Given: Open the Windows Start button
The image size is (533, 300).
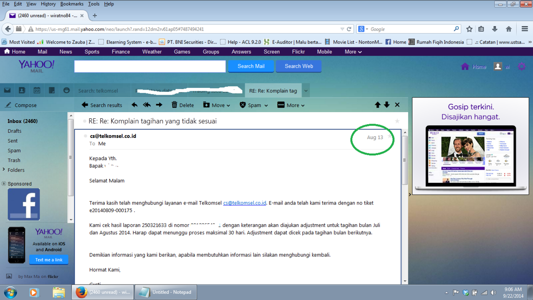Looking at the screenshot, I should click(x=10, y=292).
